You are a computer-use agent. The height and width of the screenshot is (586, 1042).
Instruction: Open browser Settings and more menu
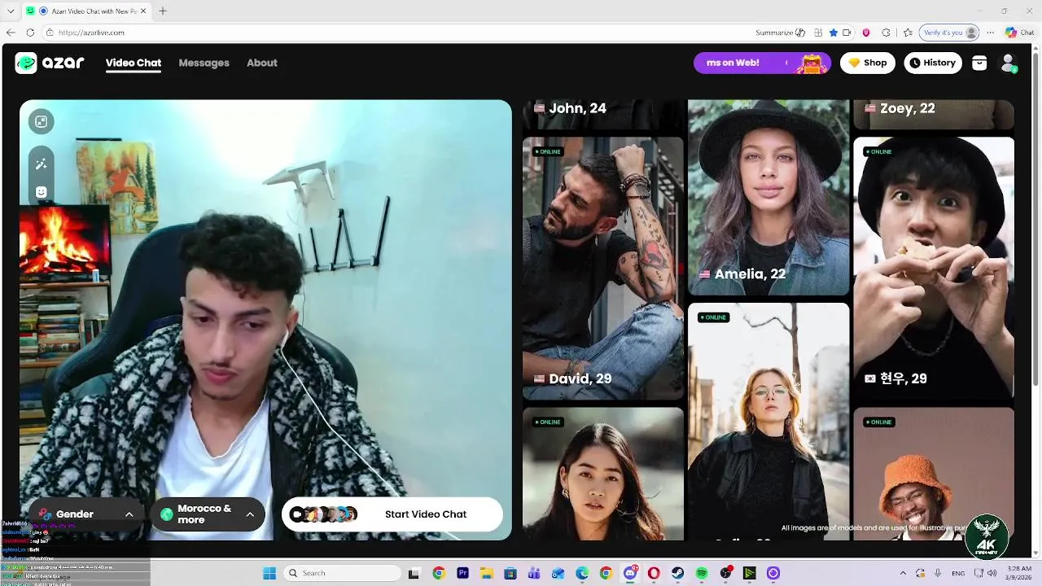(x=991, y=33)
